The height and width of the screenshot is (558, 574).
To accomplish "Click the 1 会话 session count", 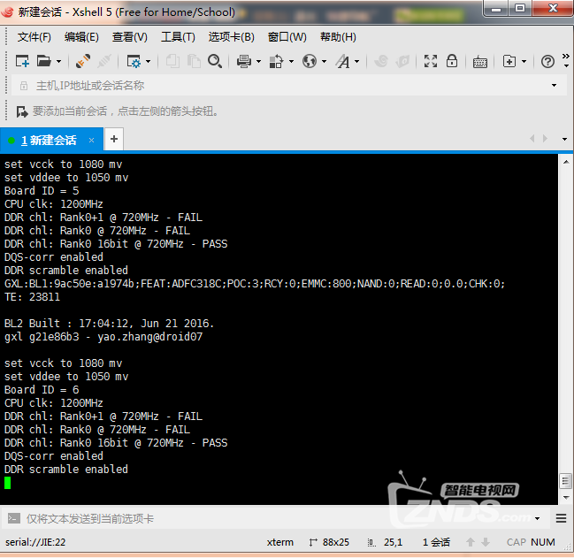I will click(x=436, y=542).
